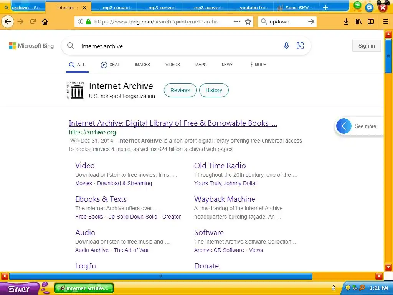The image size is (393, 295).
Task: Click The Art of War sublink
Action: (x=131, y=250)
